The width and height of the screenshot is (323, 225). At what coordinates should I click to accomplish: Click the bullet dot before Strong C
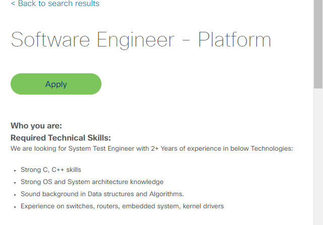[x=15, y=170]
